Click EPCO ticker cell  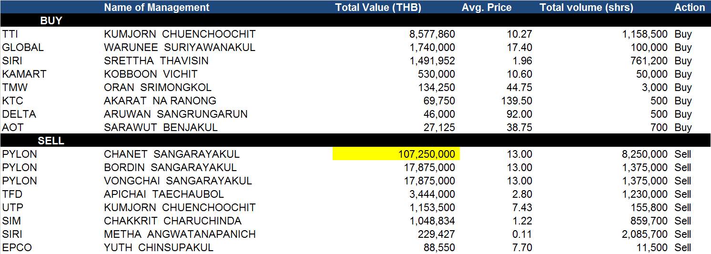18,247
